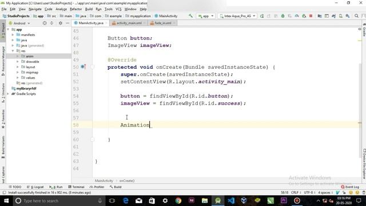366x206 pixels.
Task: Click the override gutter icon on line 50
Action: point(83,67)
